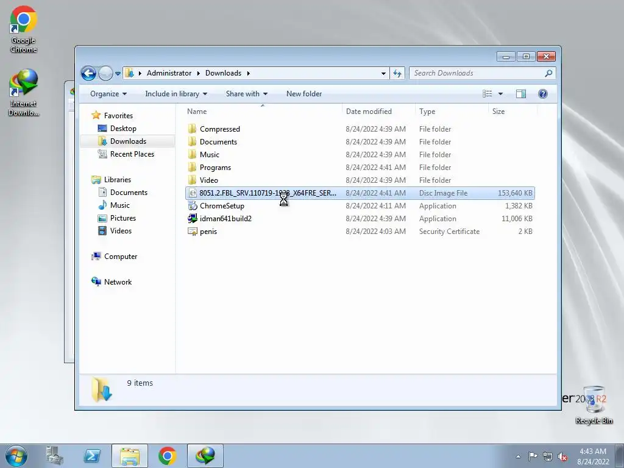This screenshot has width=624, height=468.
Task: Select Recent Places under Favorites
Action: point(132,154)
